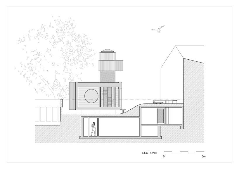Click the SECTION 2 label
This screenshot has height=169, width=239.
click(x=149, y=153)
